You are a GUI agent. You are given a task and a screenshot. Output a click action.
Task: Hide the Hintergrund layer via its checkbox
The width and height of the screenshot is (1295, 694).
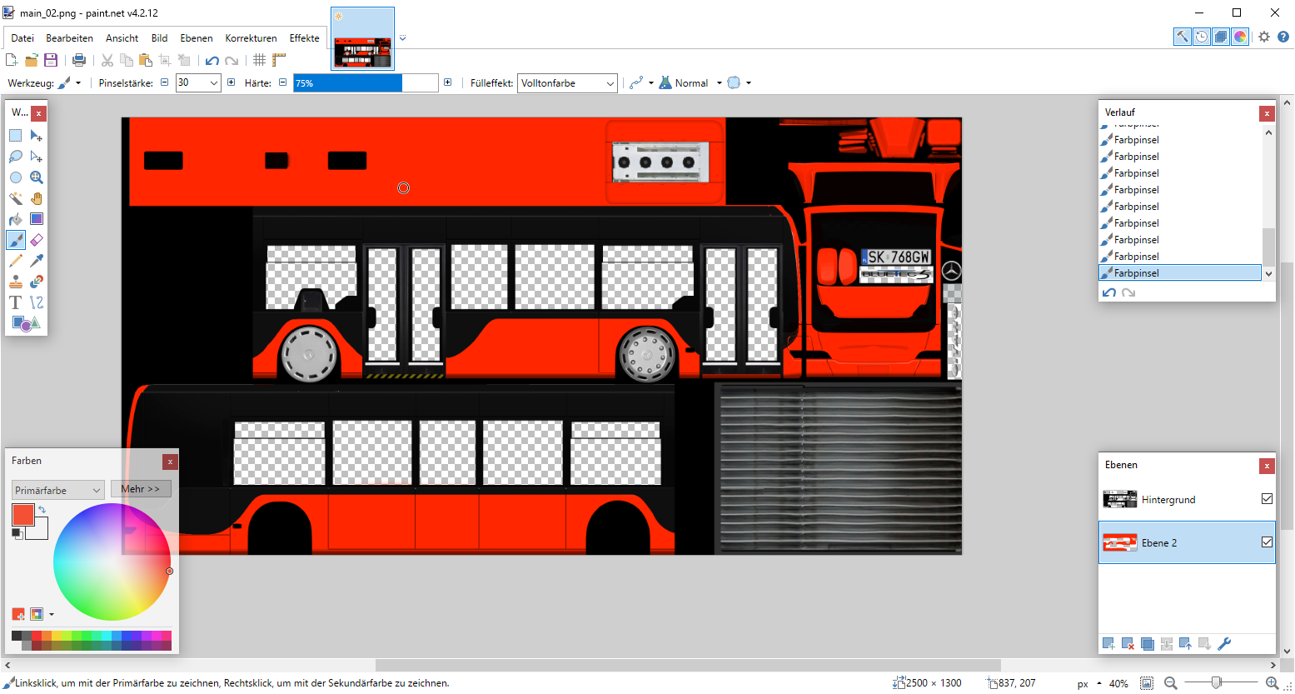point(1267,499)
